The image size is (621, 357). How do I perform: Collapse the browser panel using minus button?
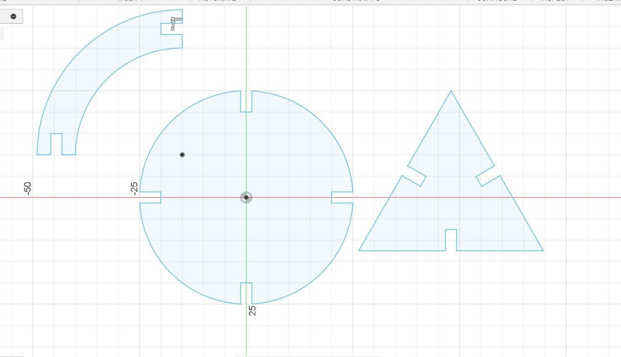(13, 17)
